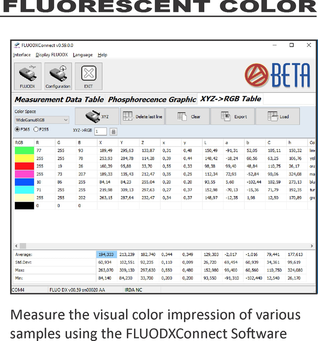
Task: Clear the table with Clear button
Action: 188,116
